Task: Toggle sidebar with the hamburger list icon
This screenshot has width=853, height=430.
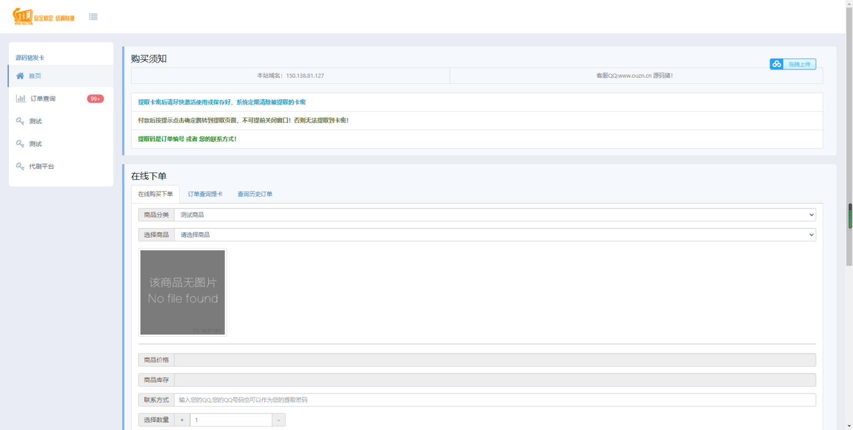Action: tap(93, 17)
